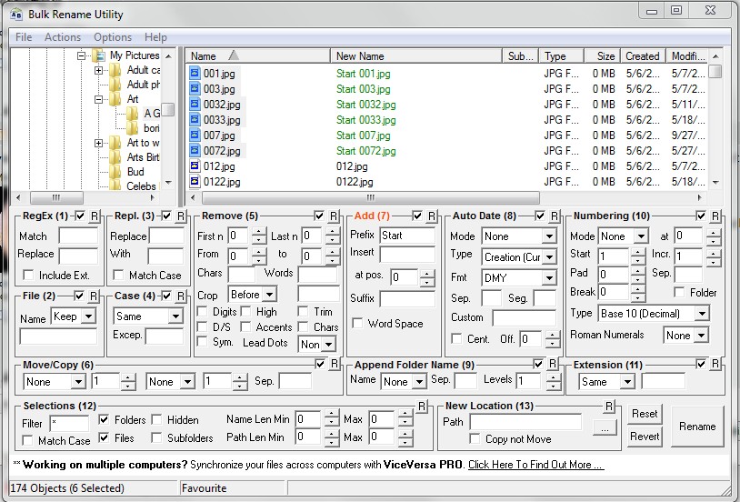Click the R reset button for RegEx (1)
This screenshot has height=502, width=740.
click(x=96, y=216)
